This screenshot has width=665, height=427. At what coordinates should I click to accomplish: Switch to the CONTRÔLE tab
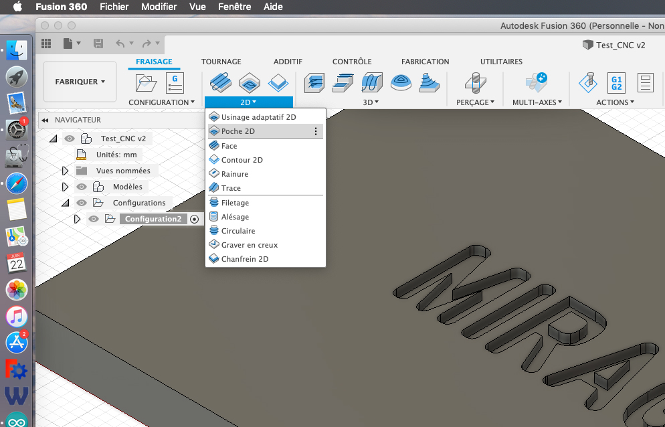tap(352, 62)
